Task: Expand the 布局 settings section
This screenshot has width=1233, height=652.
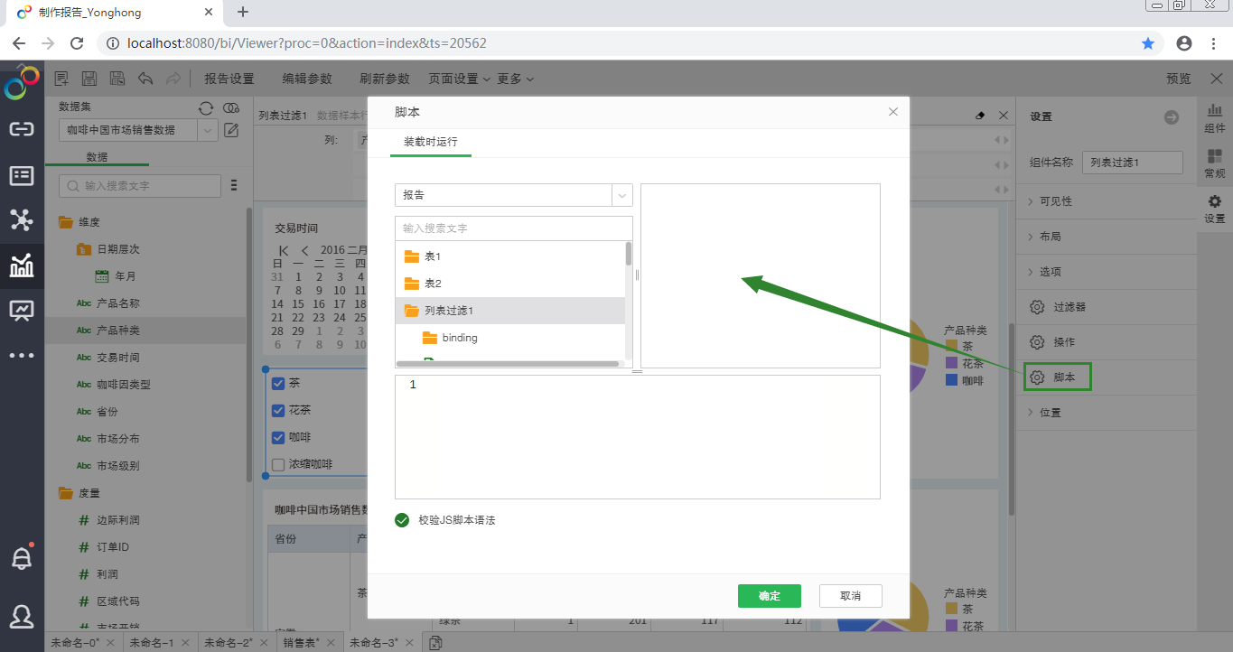Action: [1050, 237]
